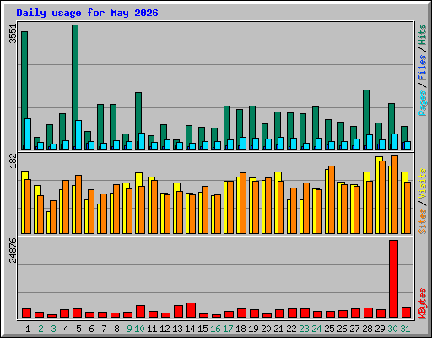The width and height of the screenshot is (432, 338).
Task: Select day 7 on the x-axis
Action: (x=104, y=329)
